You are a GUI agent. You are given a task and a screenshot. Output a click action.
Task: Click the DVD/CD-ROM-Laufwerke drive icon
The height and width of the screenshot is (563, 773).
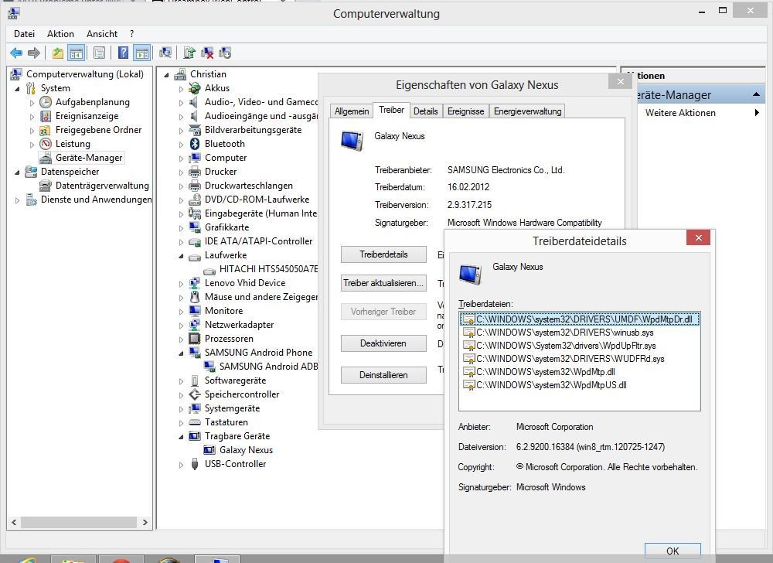pos(195,200)
